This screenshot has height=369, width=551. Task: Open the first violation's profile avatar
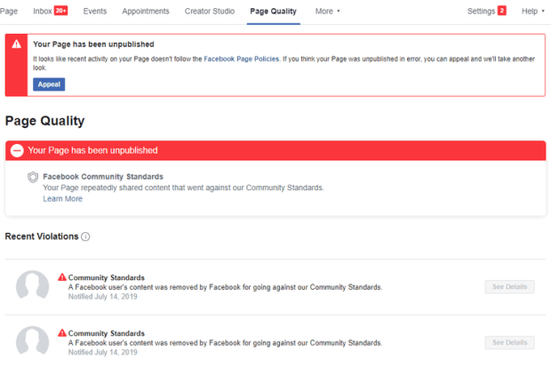[32, 285]
